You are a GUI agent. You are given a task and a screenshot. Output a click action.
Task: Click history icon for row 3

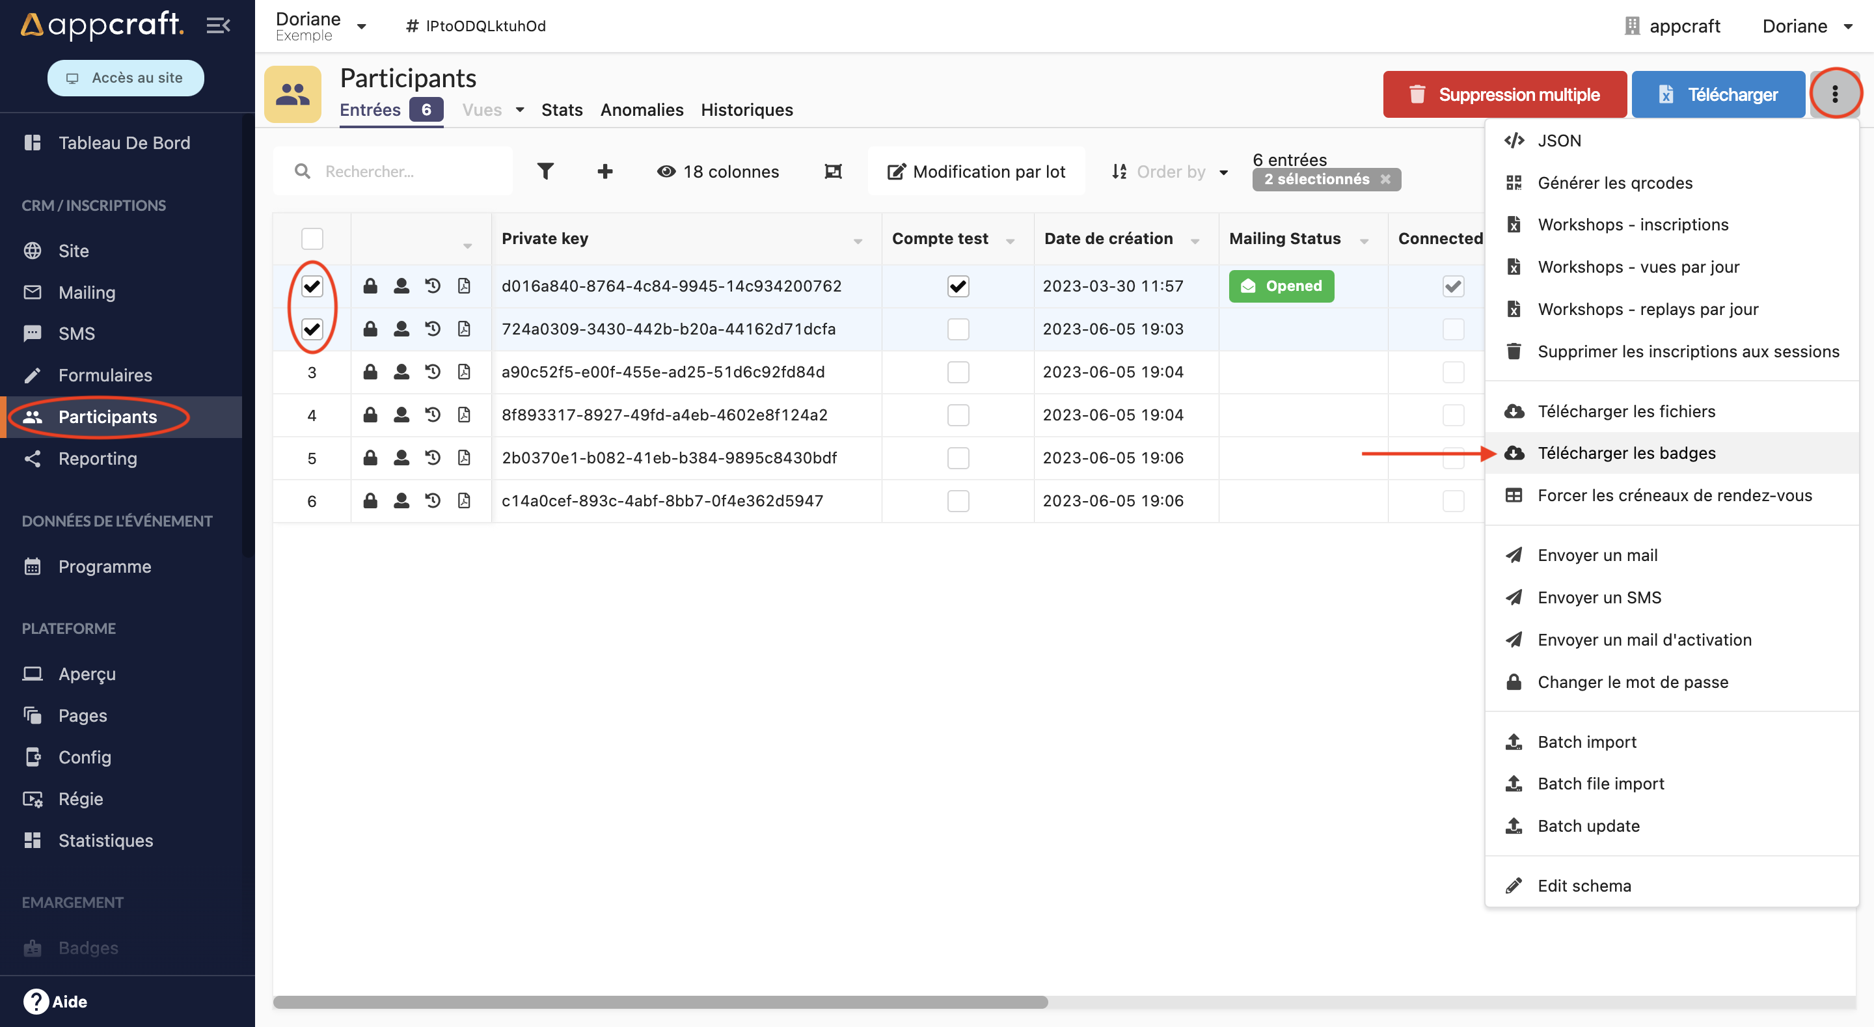pyautogui.click(x=433, y=372)
